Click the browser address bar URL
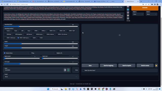Viewport: 162px width, 91px height. [20, 4]
